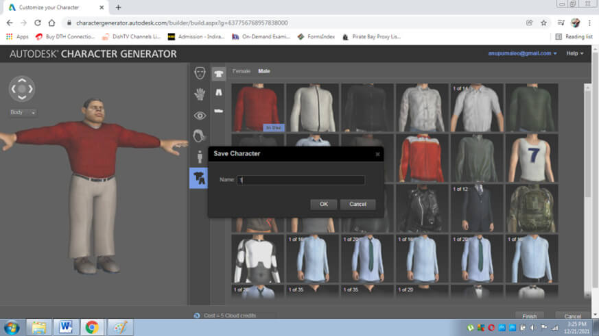Click the Finish button

point(529,315)
